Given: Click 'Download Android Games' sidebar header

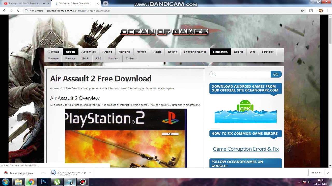Looking at the screenshot, I should [x=246, y=88].
